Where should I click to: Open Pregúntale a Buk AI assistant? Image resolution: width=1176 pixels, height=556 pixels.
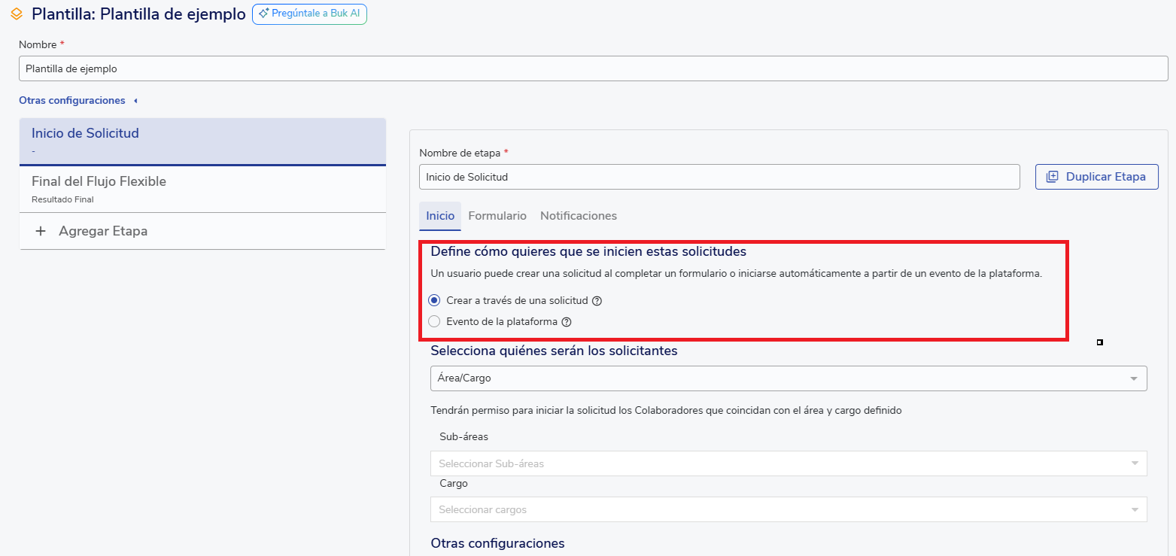pyautogui.click(x=309, y=14)
